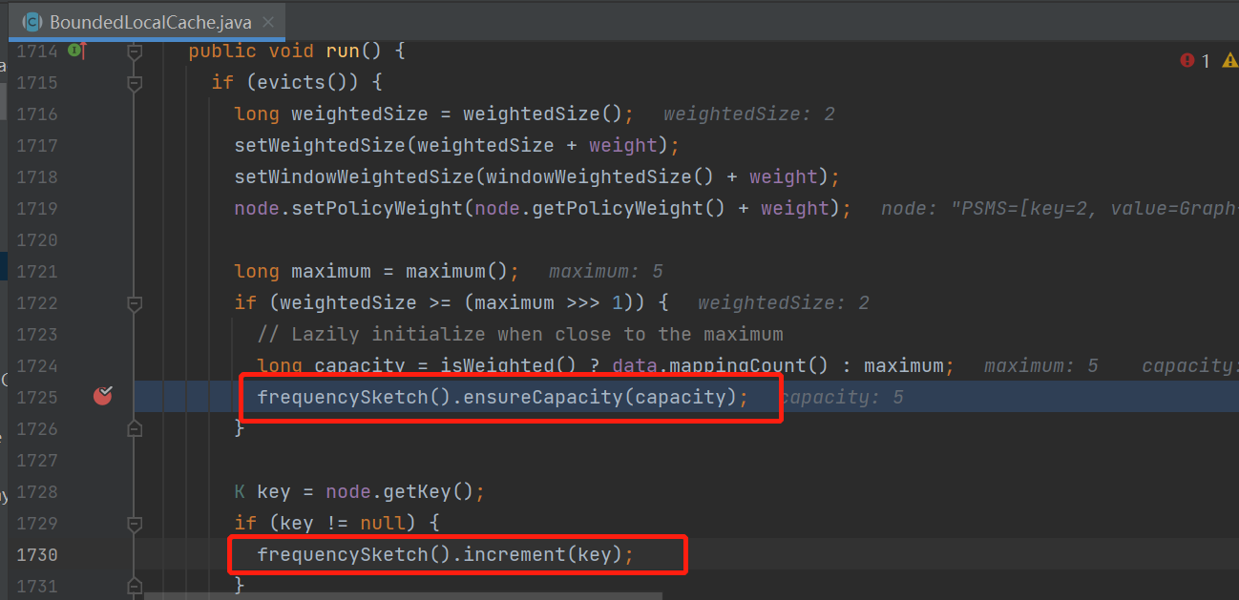
Task: Click the gutter beside setWeightedSize on line 1717
Action: [x=103, y=145]
